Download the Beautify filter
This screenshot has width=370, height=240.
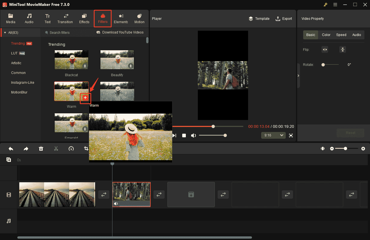click(131, 66)
